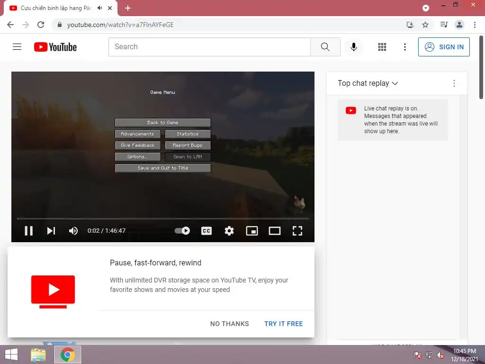
Task: Open File Explorer from the taskbar
Action: coord(38,355)
